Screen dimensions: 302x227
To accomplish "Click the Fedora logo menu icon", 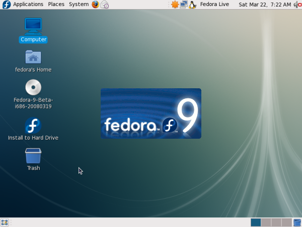I will tap(7, 5).
